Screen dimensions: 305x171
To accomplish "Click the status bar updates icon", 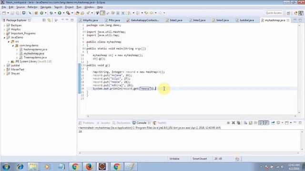I will [237, 159].
